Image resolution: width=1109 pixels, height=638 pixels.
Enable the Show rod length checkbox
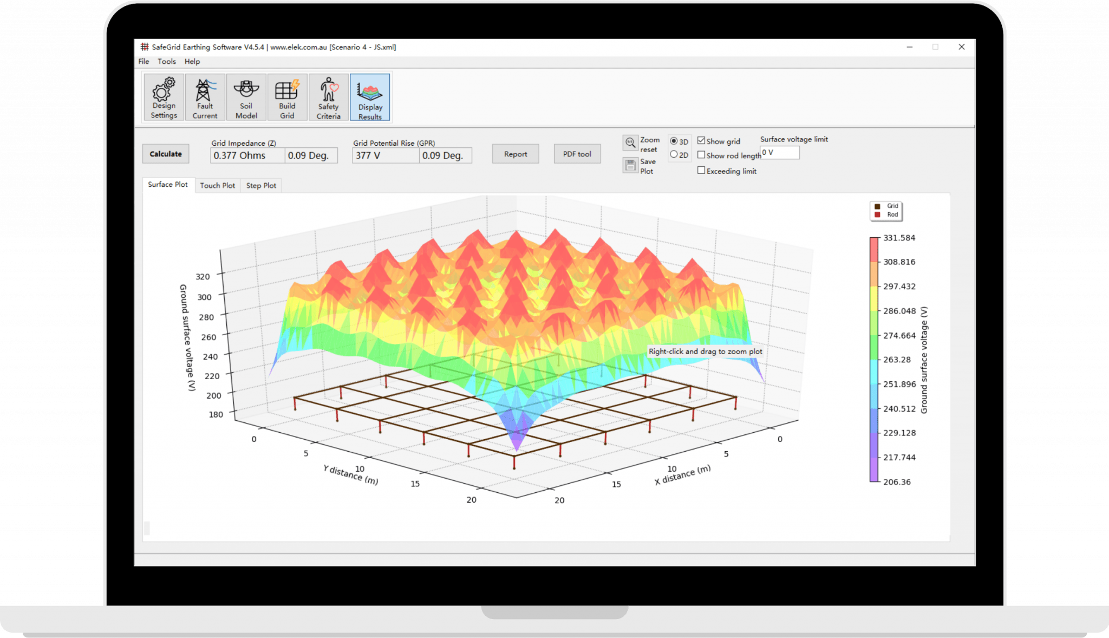pos(702,155)
